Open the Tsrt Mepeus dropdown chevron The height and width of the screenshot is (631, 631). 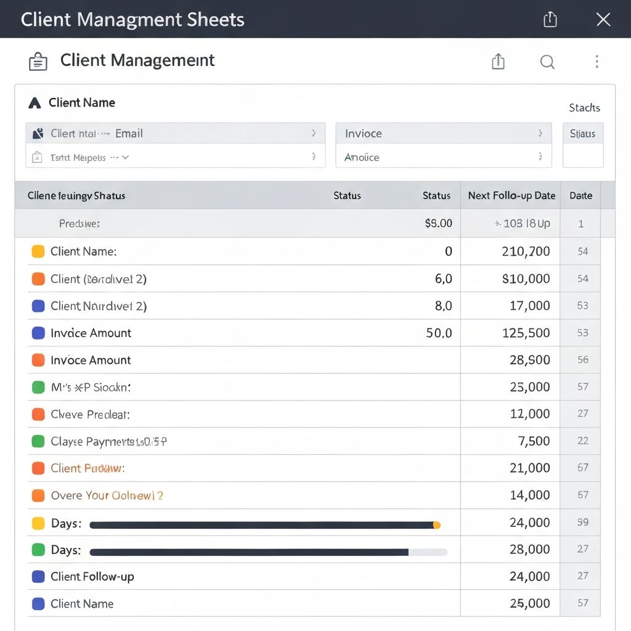[128, 157]
